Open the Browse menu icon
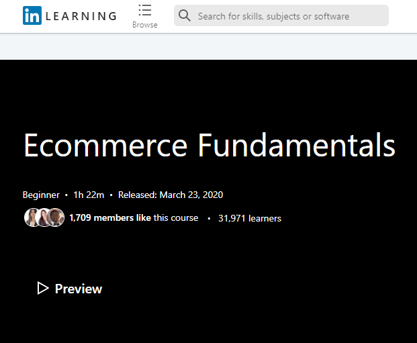417x343 pixels. coord(145,10)
